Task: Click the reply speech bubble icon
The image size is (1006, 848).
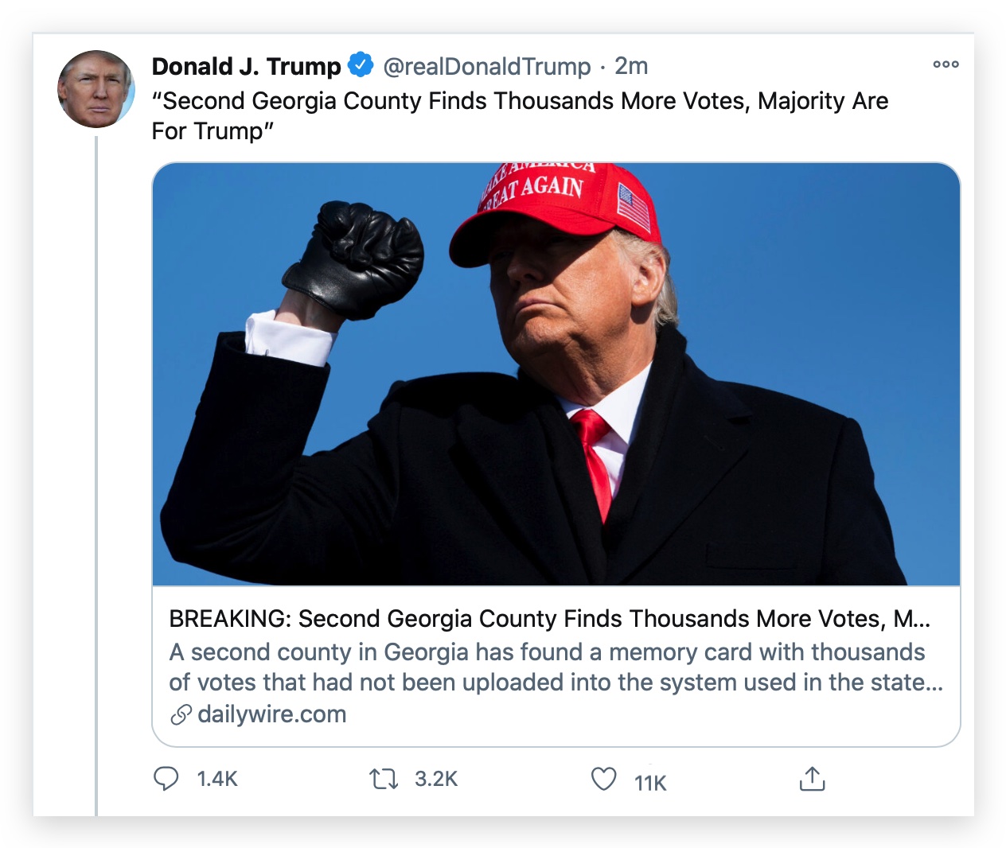Action: tap(166, 778)
